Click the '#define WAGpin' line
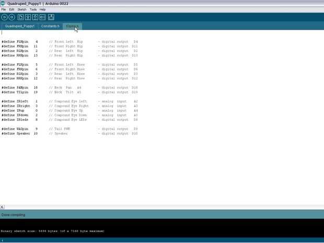 tap(70, 129)
